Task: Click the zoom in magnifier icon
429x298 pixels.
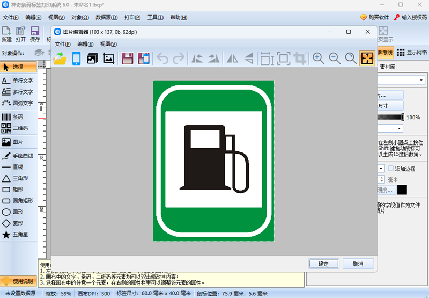Action: (319, 59)
